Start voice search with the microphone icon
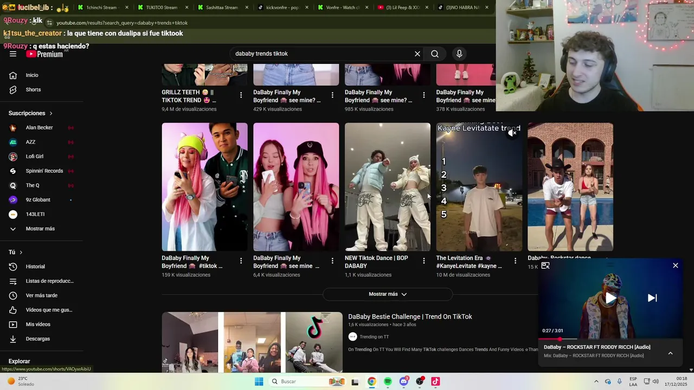Image resolution: width=694 pixels, height=390 pixels. tap(459, 54)
